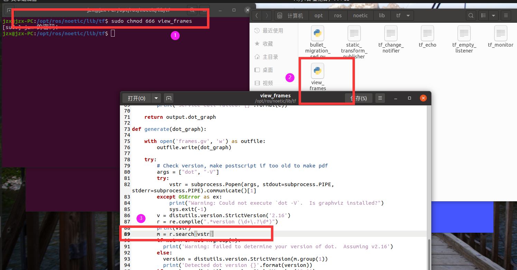Image resolution: width=517 pixels, height=270 pixels.
Task: Close the terminal window
Action: point(247,10)
